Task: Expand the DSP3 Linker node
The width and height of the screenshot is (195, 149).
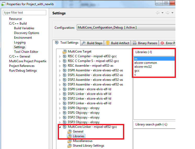Action: (x=60, y=103)
